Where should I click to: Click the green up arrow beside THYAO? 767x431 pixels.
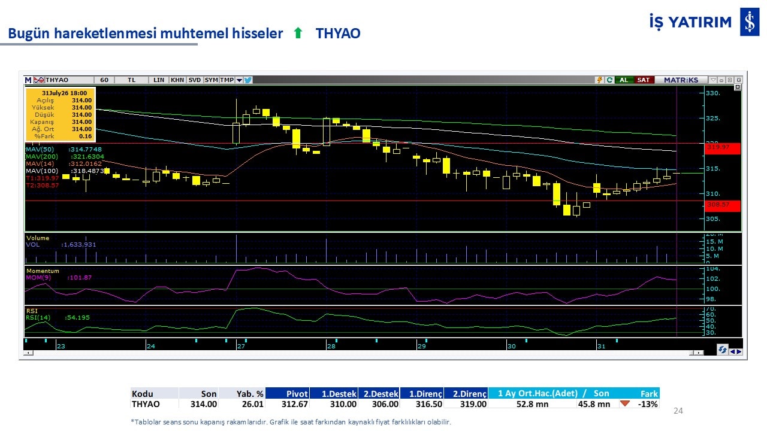pyautogui.click(x=298, y=34)
